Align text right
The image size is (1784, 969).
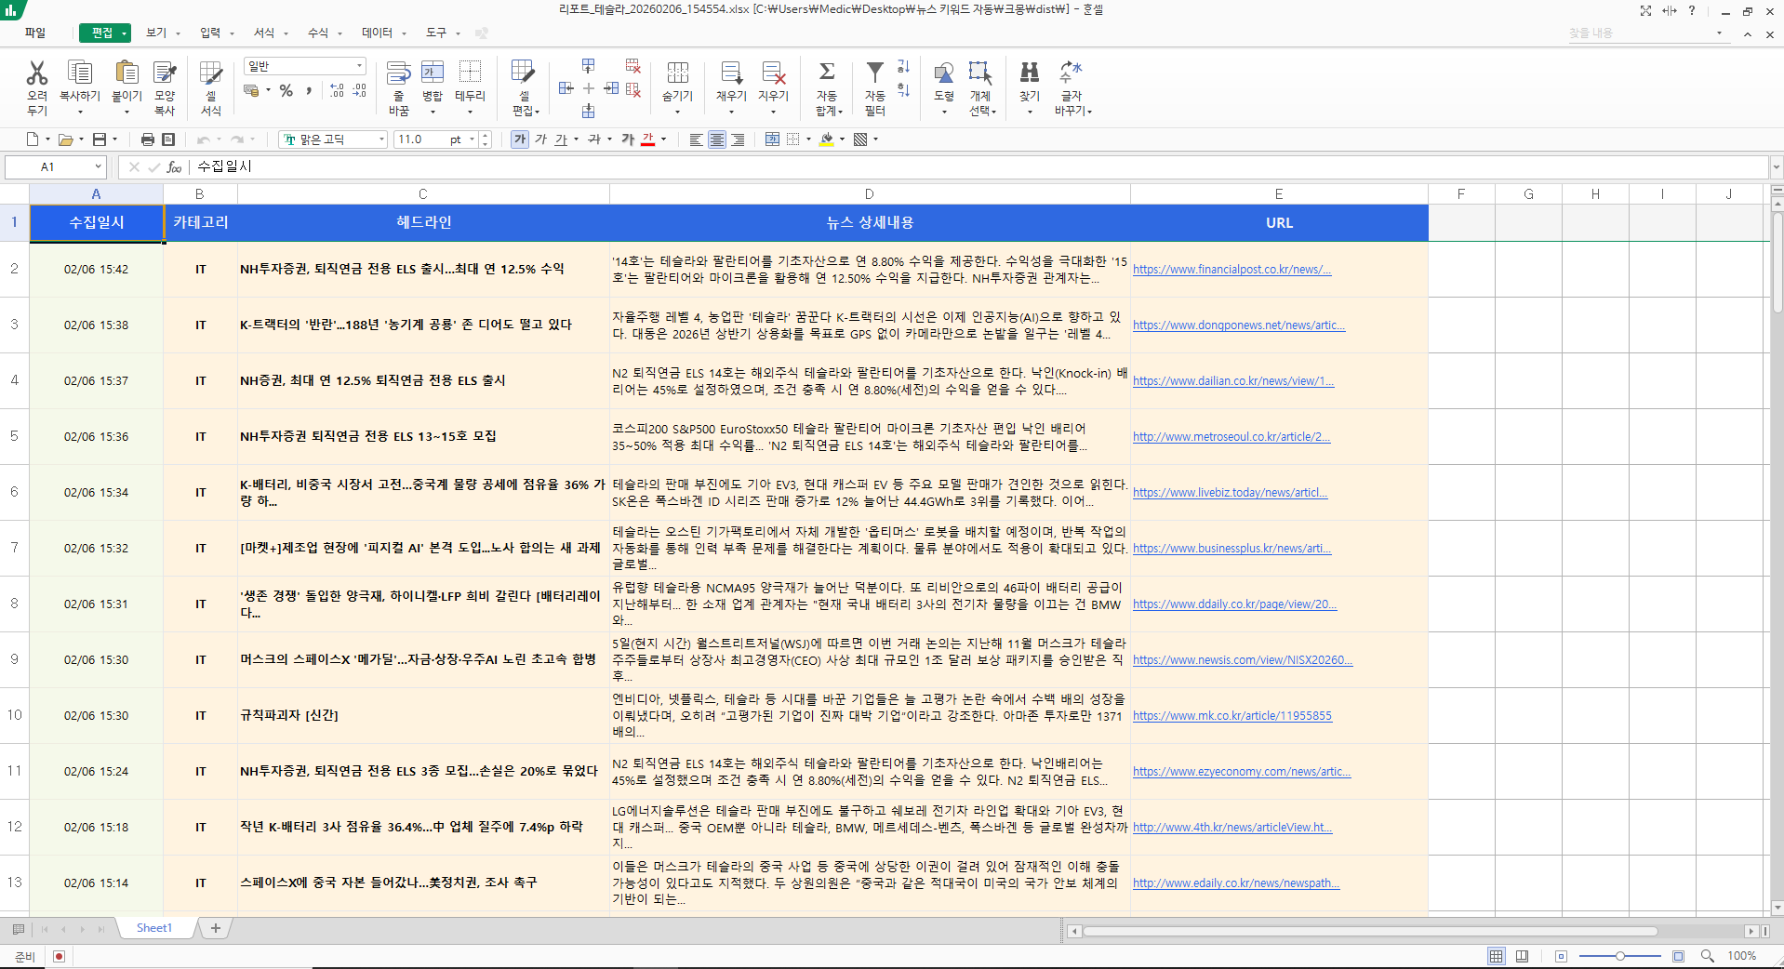pyautogui.click(x=738, y=139)
